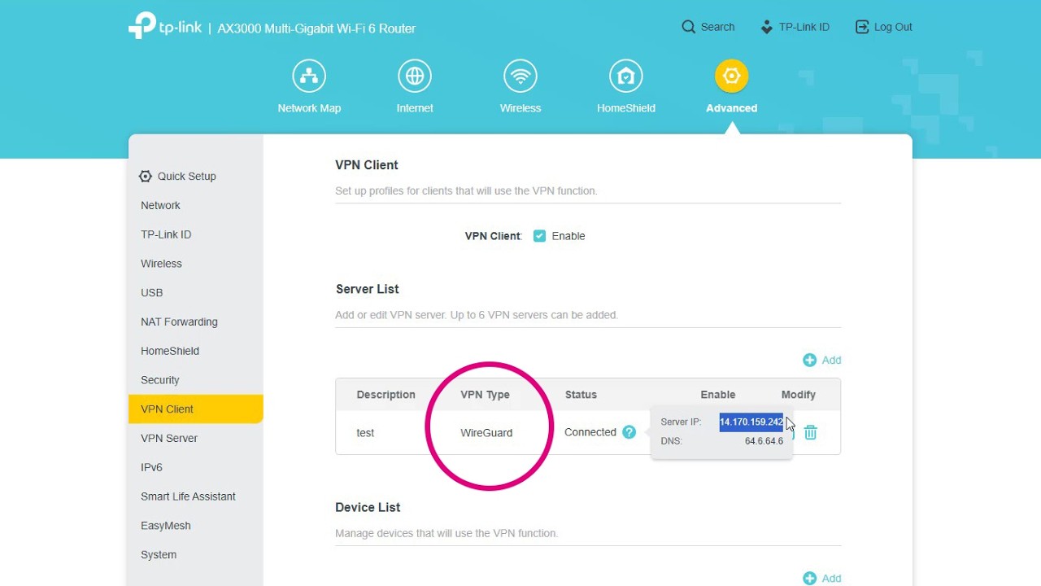
Task: Open the TP-Link ID top link
Action: (x=795, y=27)
